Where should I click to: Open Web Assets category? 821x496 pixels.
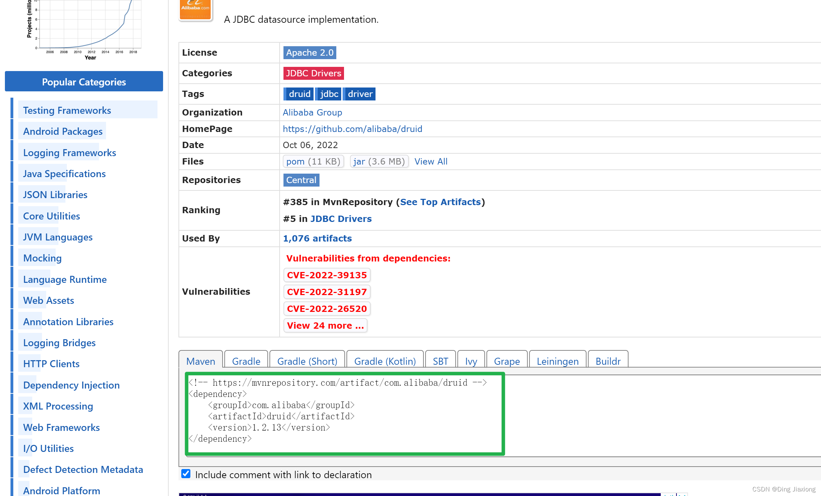(49, 300)
